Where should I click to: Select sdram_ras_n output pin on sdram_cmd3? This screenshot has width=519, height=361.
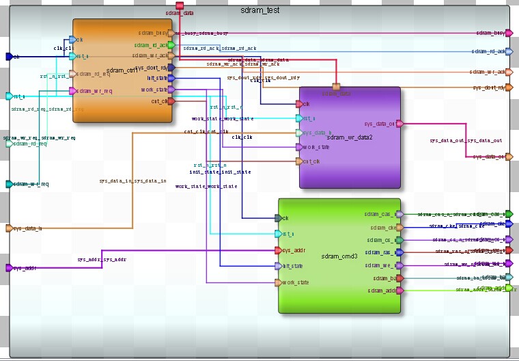[400, 252]
